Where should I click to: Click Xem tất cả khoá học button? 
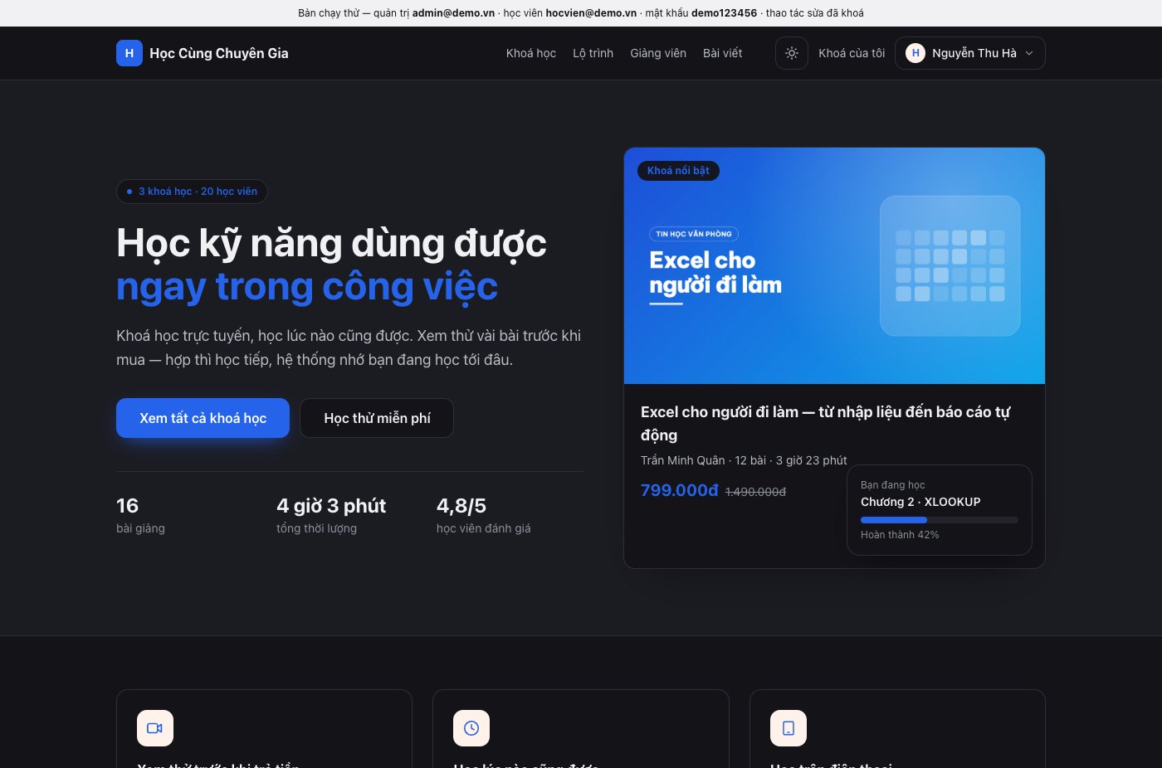coord(203,418)
